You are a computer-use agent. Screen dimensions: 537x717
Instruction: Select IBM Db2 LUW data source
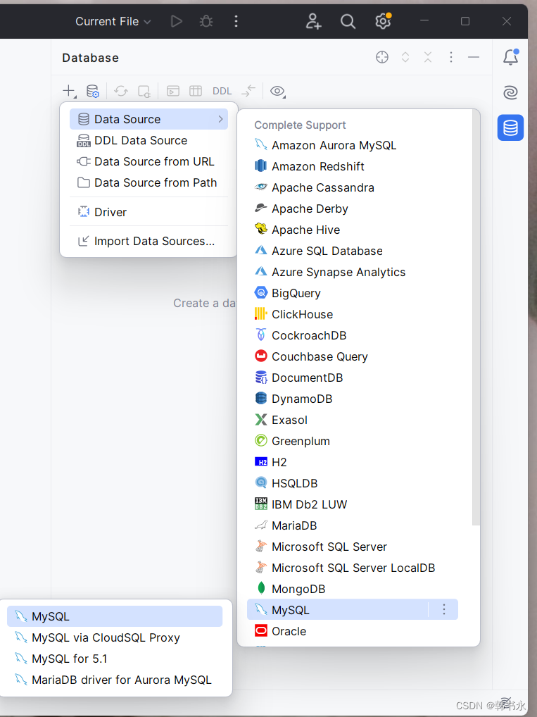[x=353, y=504]
